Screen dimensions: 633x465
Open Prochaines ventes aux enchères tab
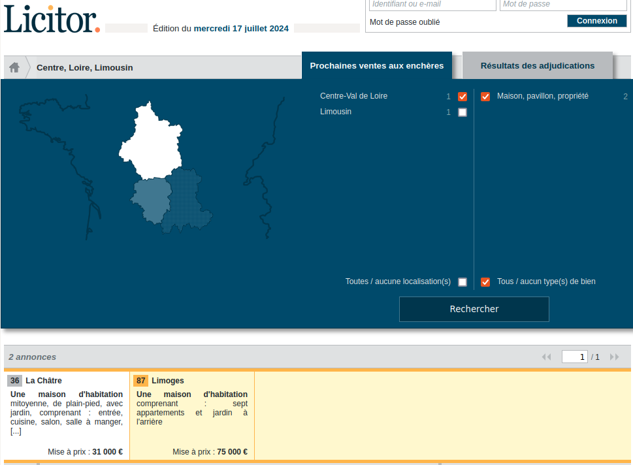tap(376, 66)
